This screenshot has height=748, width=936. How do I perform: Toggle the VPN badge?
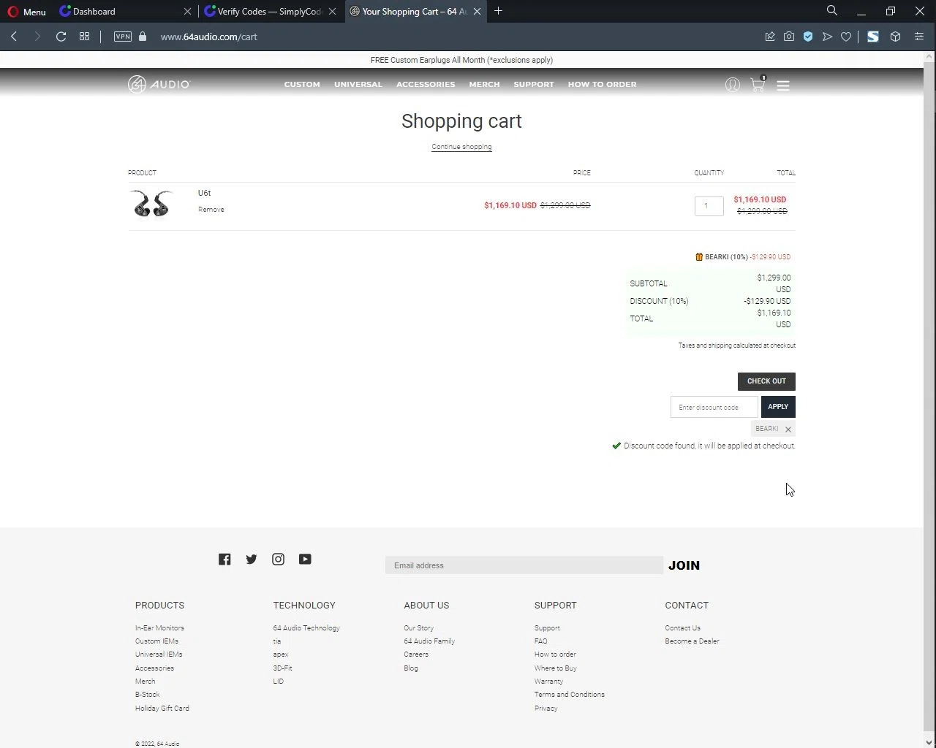coord(123,37)
